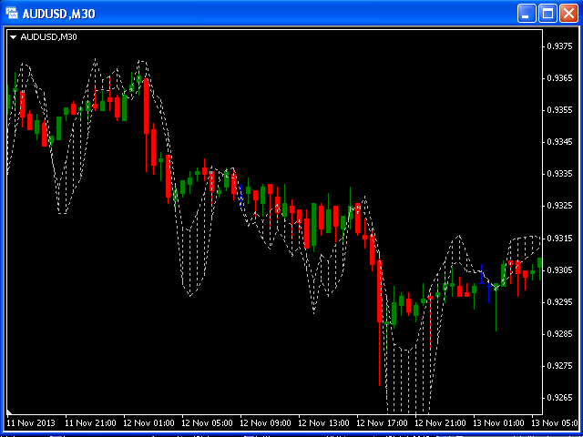The height and width of the screenshot is (437, 583).
Task: Click the 0.9275 price label
Action: [x=560, y=366]
